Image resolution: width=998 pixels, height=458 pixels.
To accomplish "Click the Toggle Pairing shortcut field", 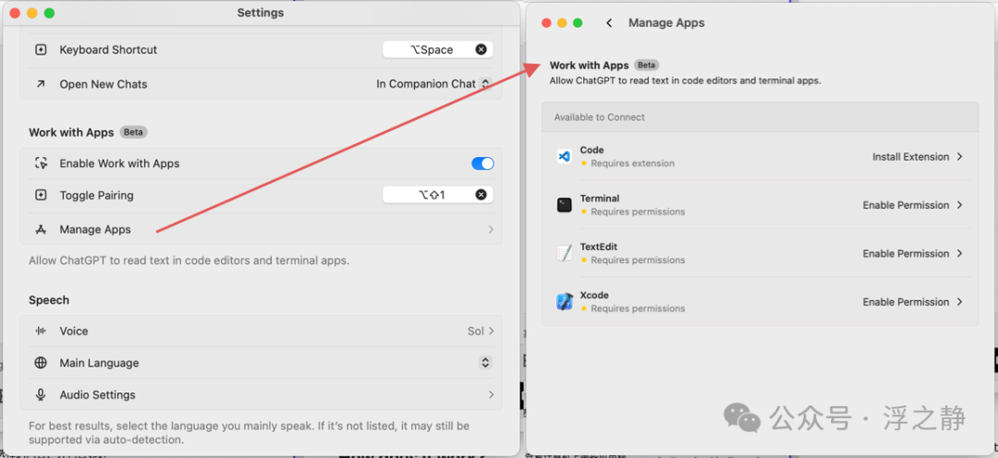I will click(x=438, y=195).
